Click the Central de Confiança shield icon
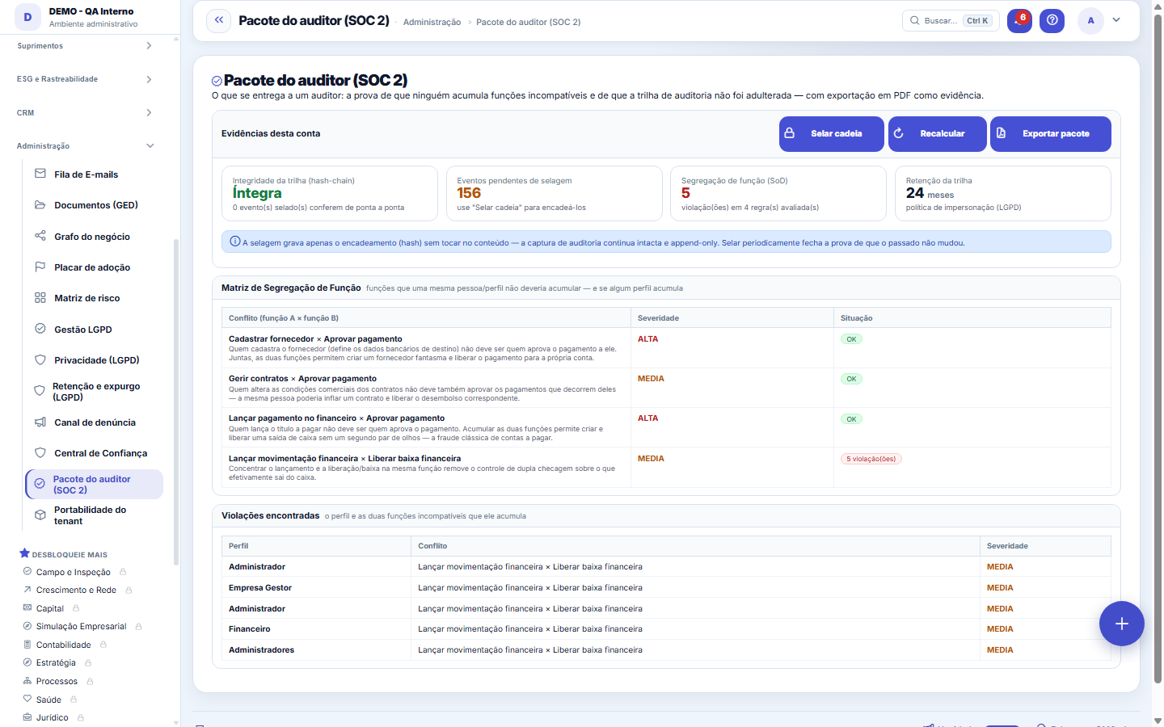The height and width of the screenshot is (727, 1164). pos(40,452)
